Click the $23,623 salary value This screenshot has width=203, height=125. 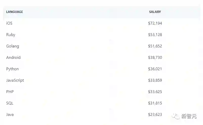pyautogui.click(x=155, y=115)
